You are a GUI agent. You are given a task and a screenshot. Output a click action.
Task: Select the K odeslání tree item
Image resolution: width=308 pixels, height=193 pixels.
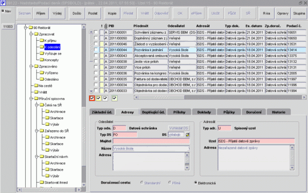(x=52, y=47)
